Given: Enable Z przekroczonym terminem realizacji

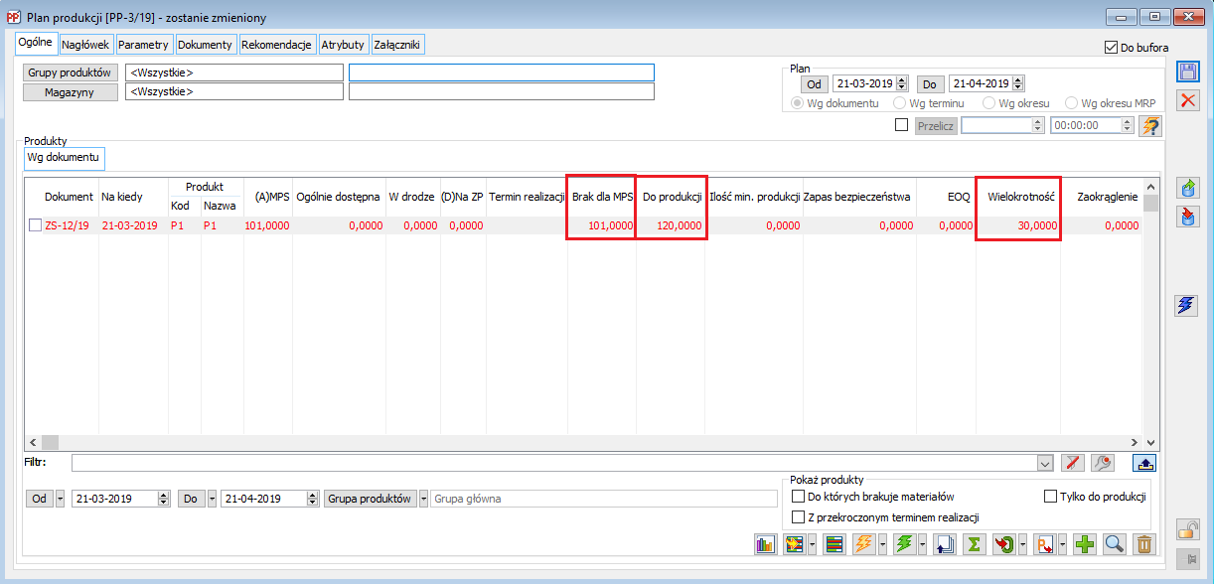Looking at the screenshot, I should tap(797, 517).
